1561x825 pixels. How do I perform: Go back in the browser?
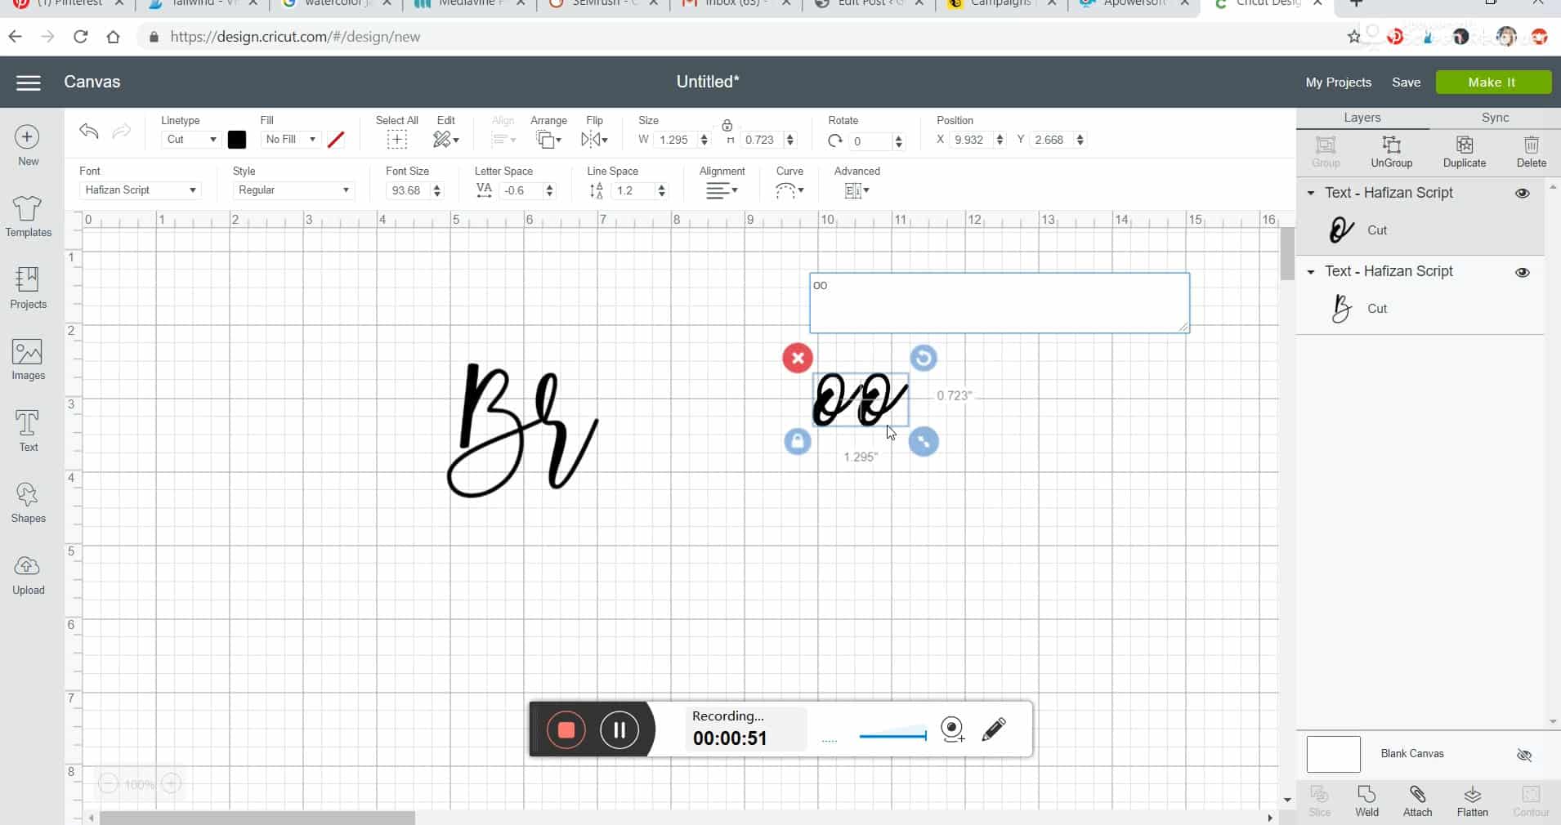(15, 37)
